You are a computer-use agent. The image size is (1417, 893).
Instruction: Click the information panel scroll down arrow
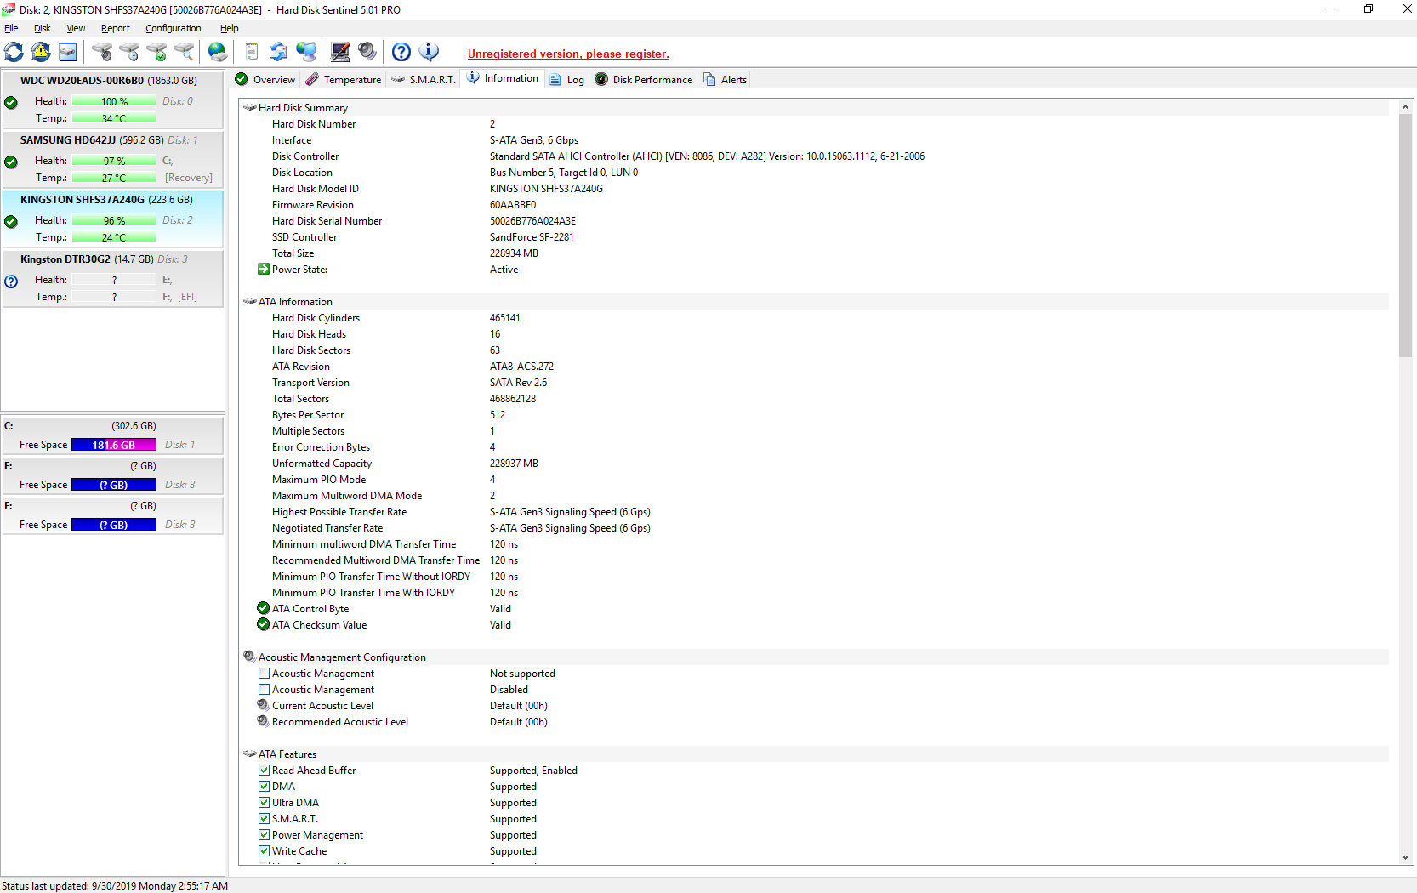click(1405, 857)
